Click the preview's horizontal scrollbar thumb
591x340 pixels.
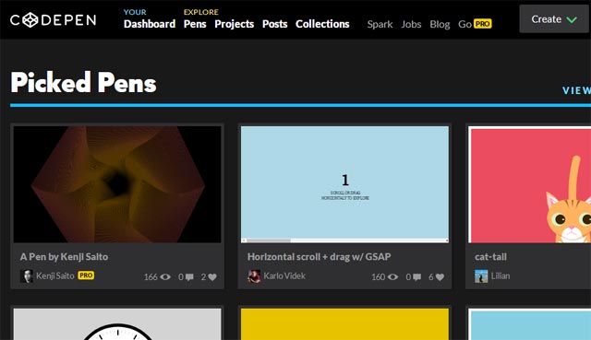[269, 240]
